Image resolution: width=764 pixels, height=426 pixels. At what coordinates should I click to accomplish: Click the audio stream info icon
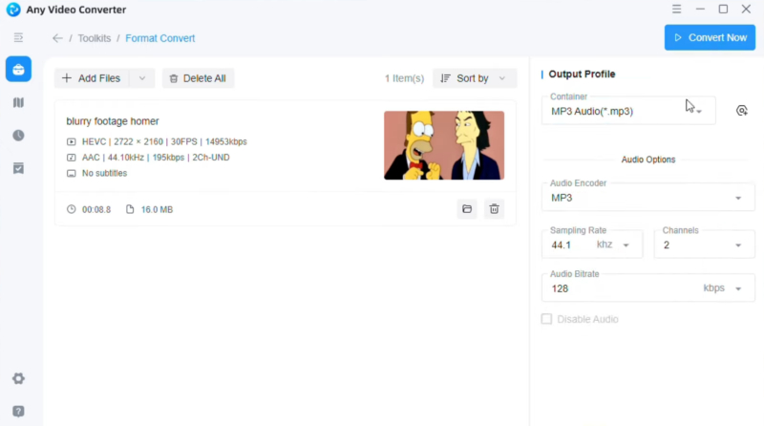pos(71,158)
